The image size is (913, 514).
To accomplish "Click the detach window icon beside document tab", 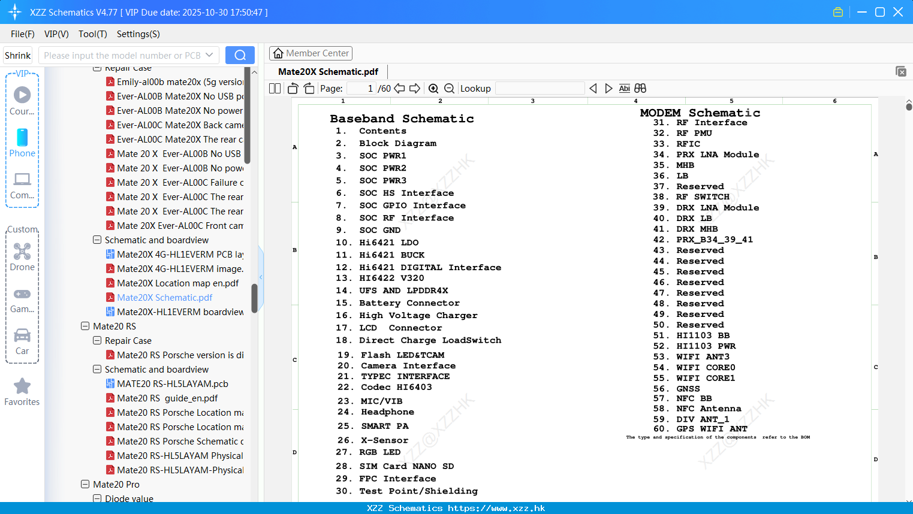I will pos(901,71).
